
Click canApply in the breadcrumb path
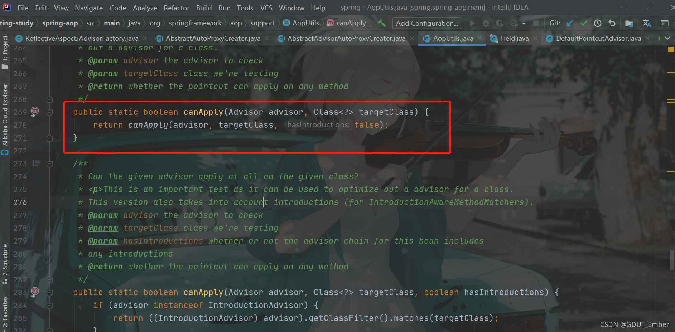(x=347, y=23)
